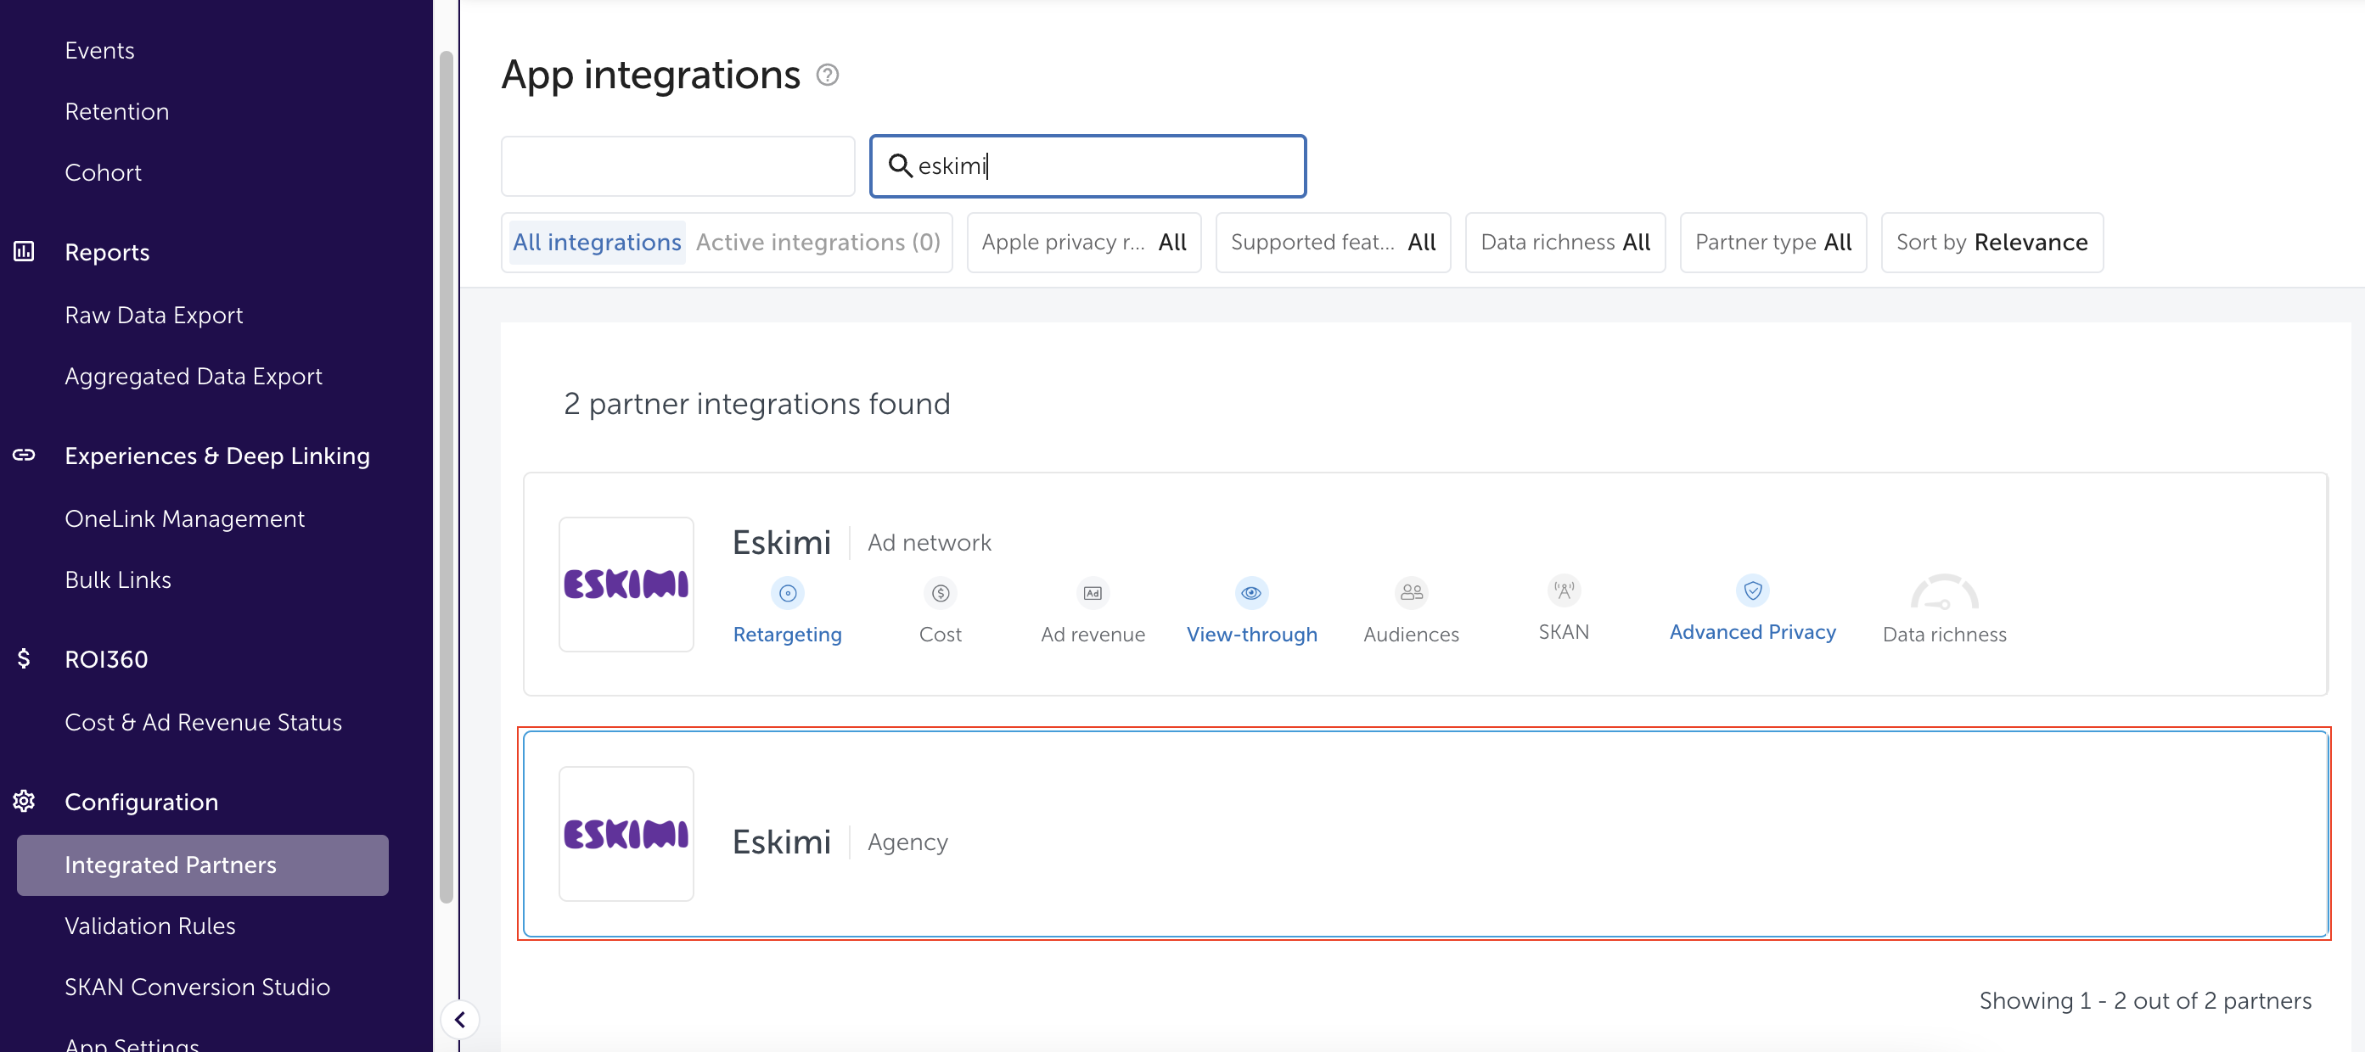Image resolution: width=2365 pixels, height=1052 pixels.
Task: Open the Partner type filter dropdown
Action: 1774,242
